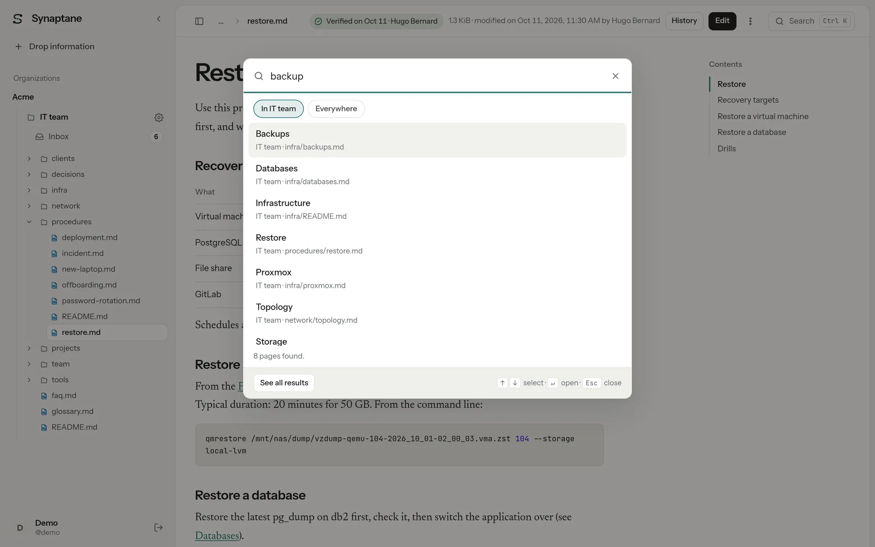Click the down arrow key hint
The height and width of the screenshot is (547, 875).
pos(515,383)
